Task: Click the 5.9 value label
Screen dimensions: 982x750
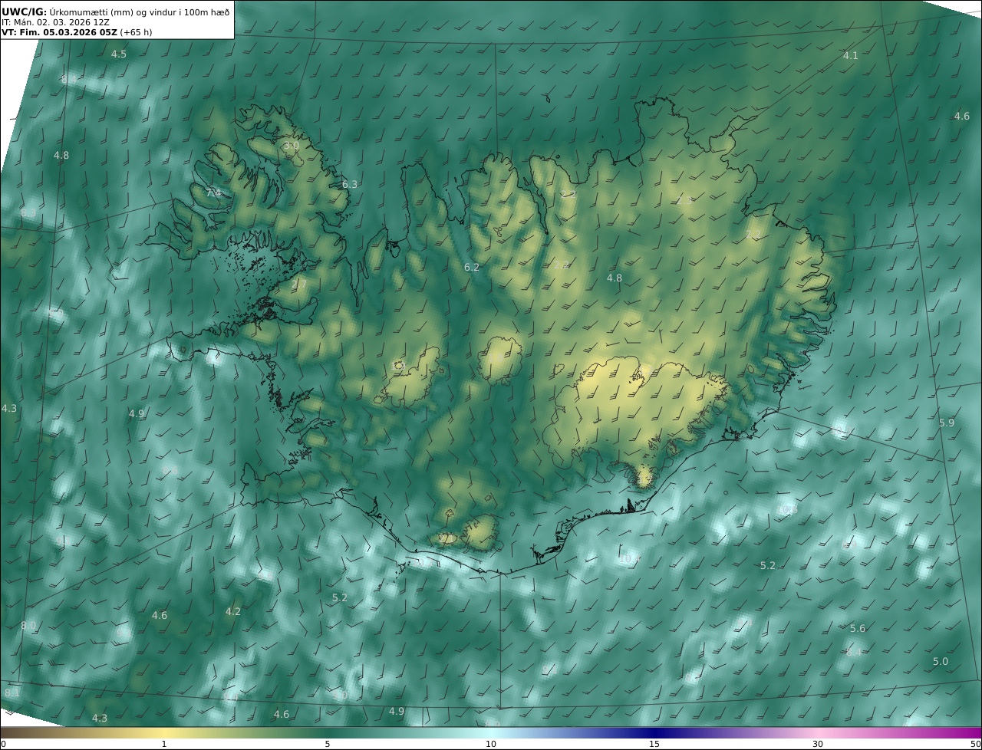Action: (947, 423)
